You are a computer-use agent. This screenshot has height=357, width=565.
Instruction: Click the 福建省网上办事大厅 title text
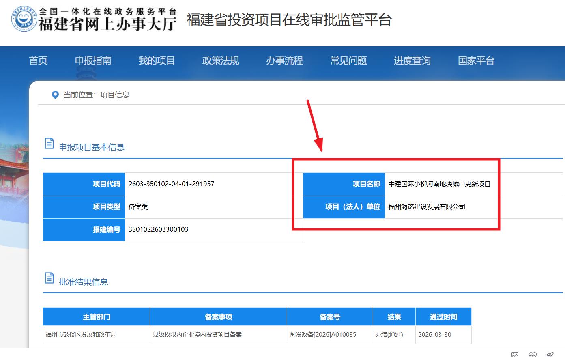pyautogui.click(x=107, y=24)
